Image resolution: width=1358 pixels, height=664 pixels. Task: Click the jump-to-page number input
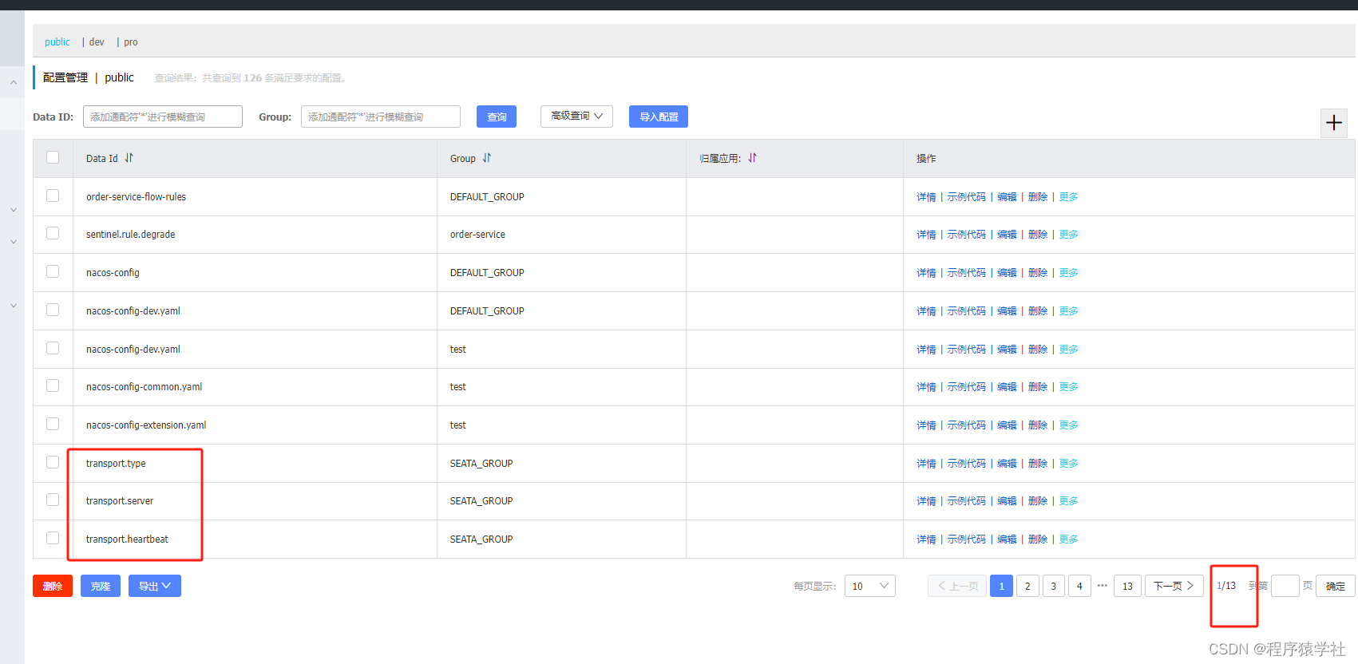pyautogui.click(x=1285, y=586)
